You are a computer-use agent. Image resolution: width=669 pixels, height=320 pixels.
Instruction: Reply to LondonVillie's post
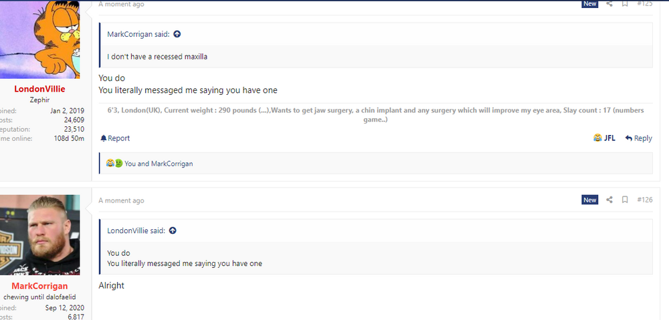point(638,138)
